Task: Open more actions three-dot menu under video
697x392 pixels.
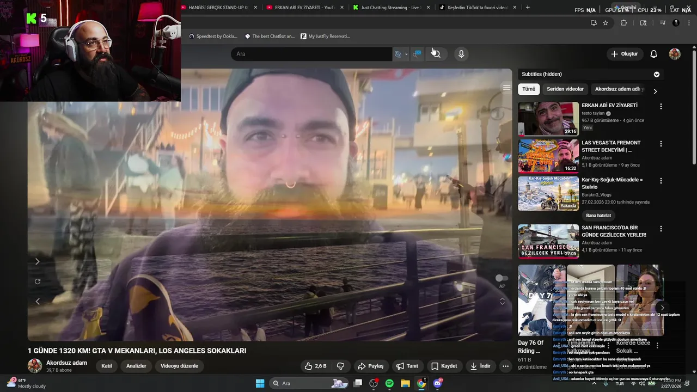Action: point(505,366)
